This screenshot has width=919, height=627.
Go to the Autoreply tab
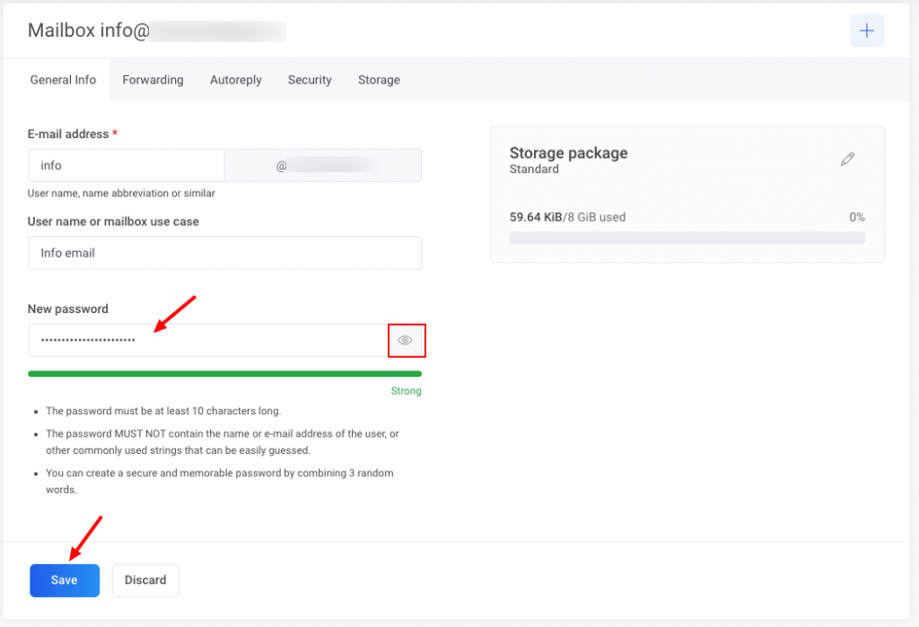coord(236,80)
